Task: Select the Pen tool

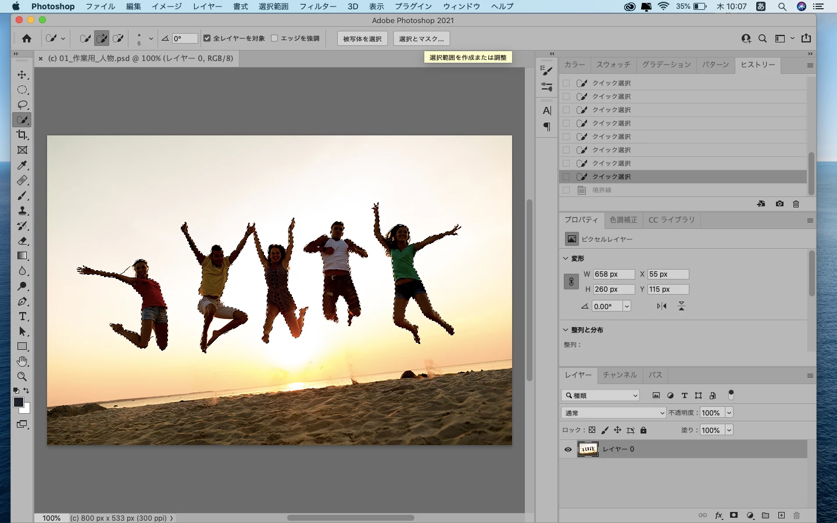Action: 22,302
